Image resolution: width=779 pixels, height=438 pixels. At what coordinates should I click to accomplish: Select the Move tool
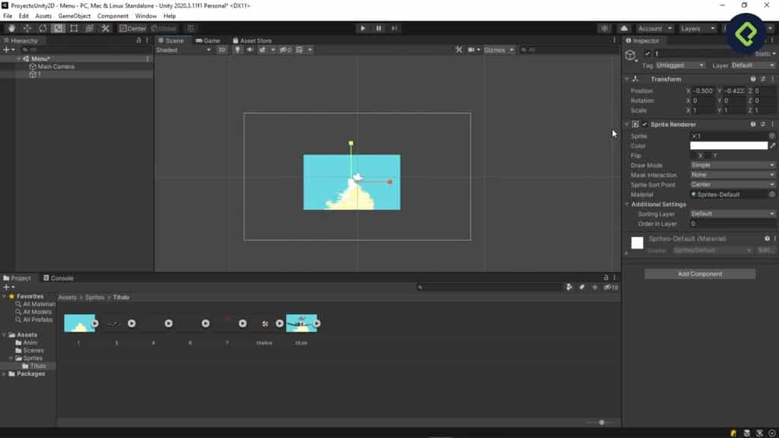(27, 28)
